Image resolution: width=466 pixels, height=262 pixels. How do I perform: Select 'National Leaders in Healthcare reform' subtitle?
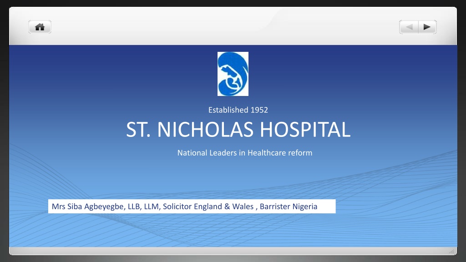(x=244, y=153)
